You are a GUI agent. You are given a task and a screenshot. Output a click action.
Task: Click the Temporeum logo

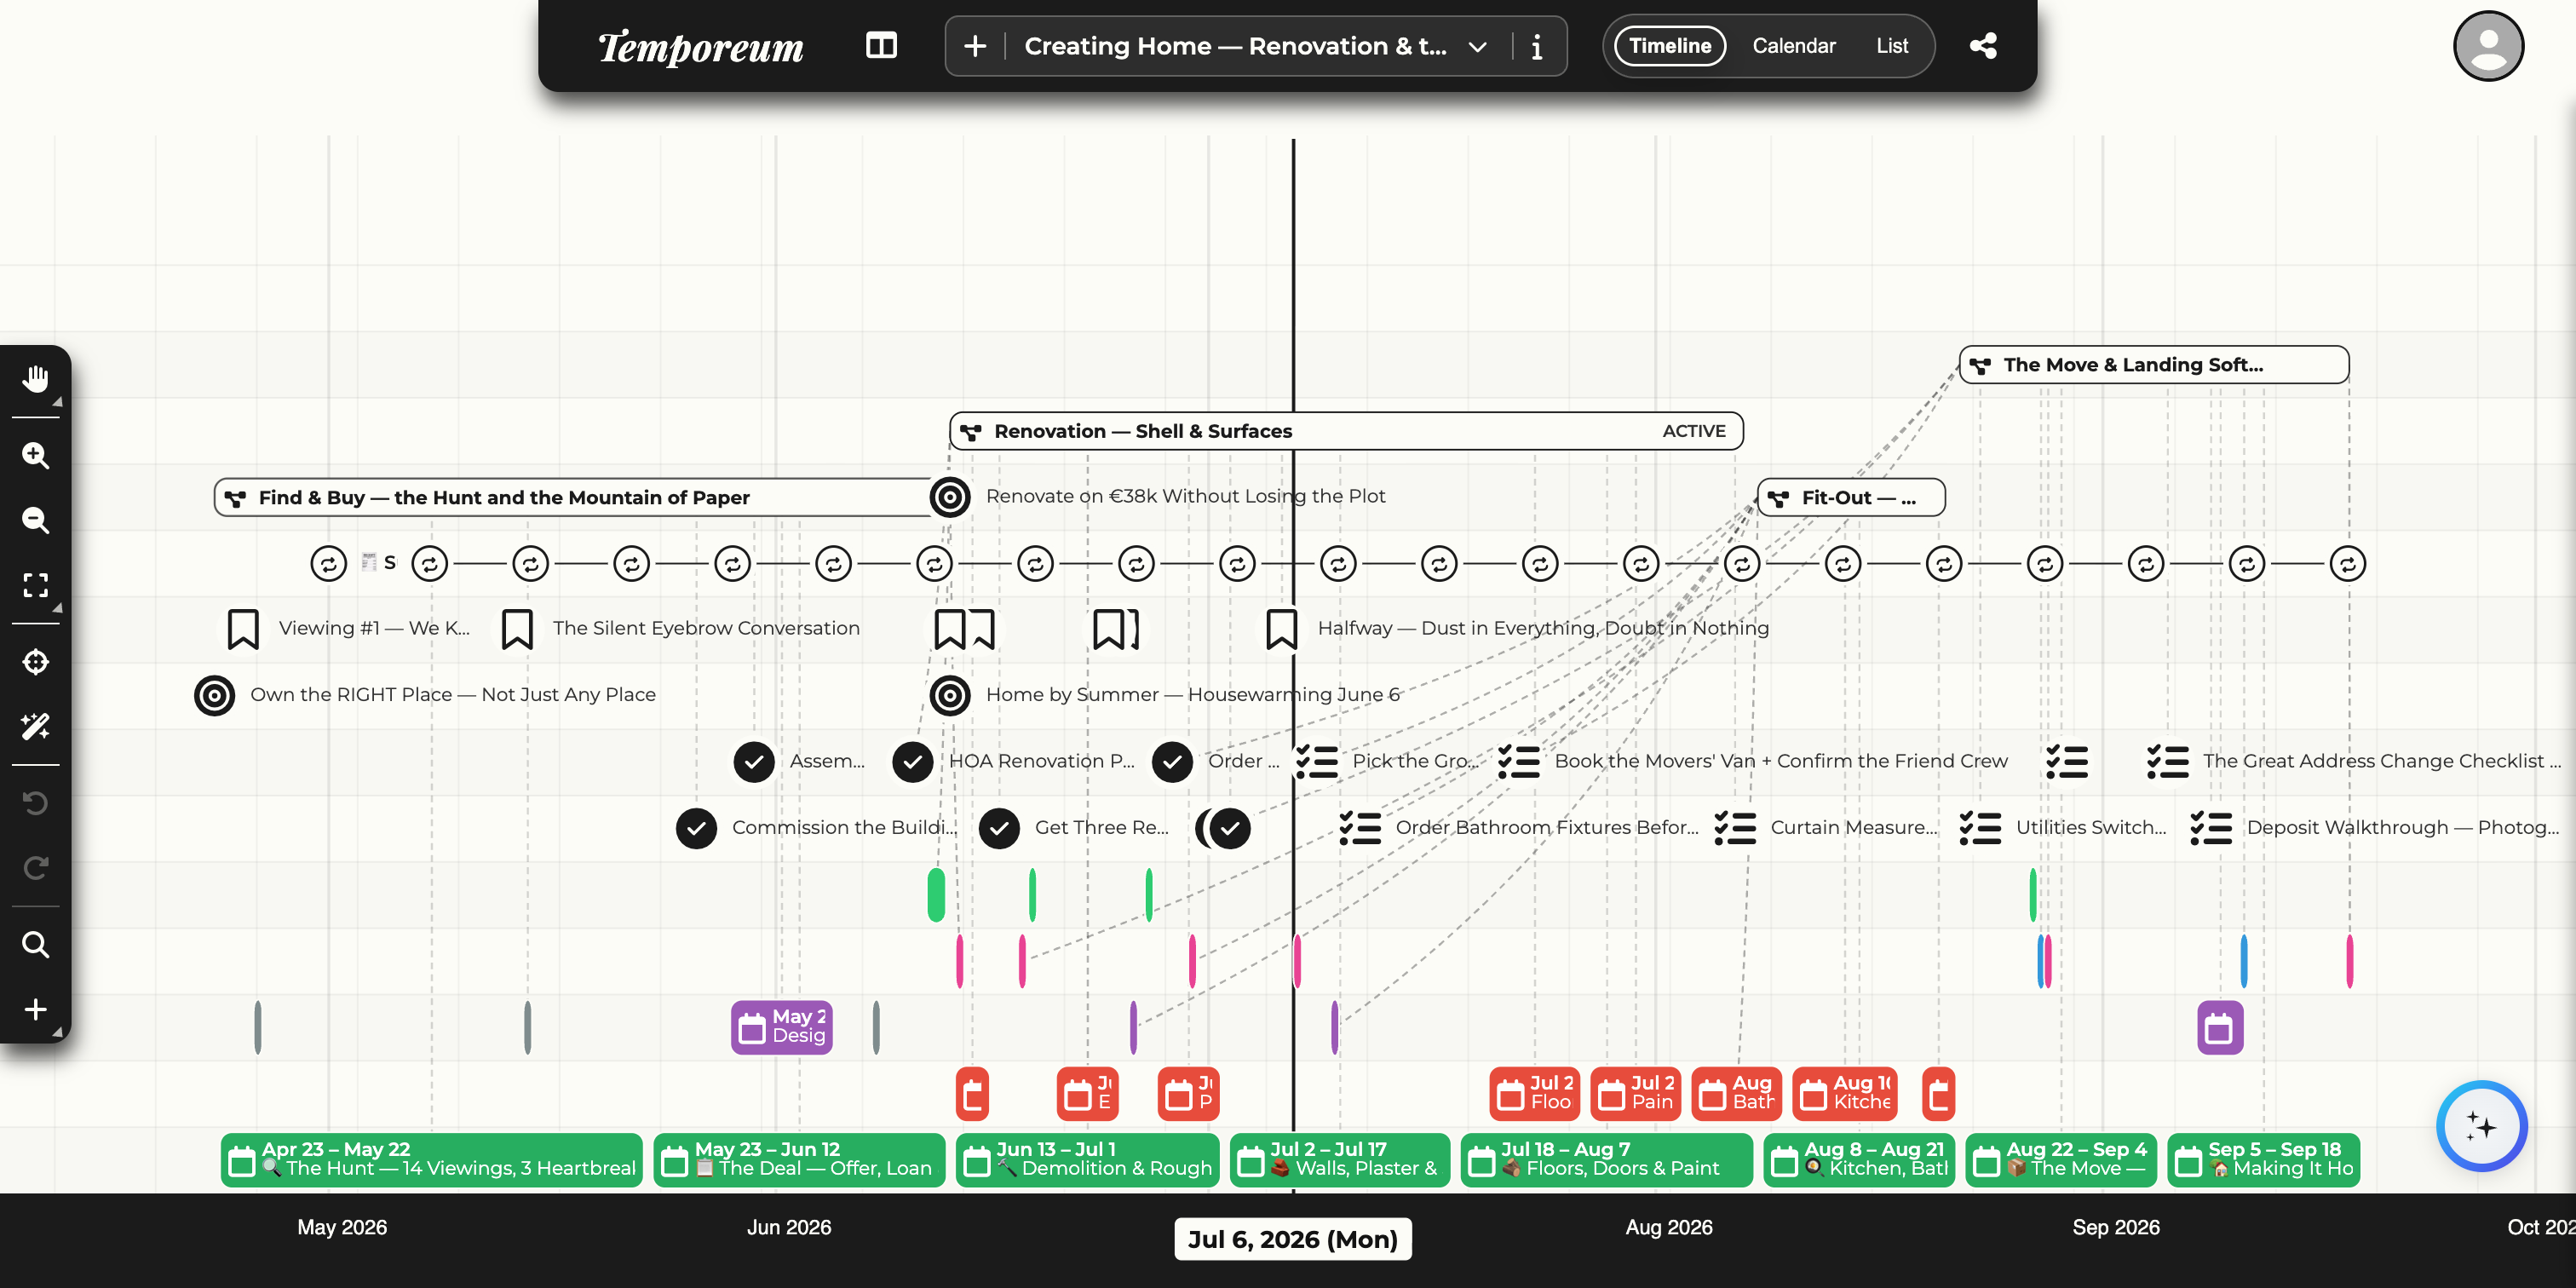700,46
